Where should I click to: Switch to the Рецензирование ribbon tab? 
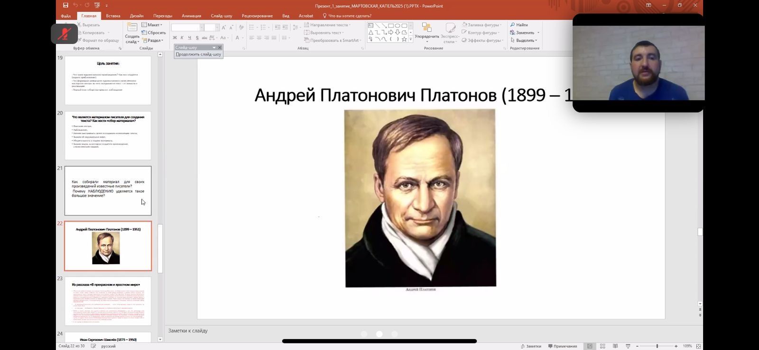tap(257, 16)
